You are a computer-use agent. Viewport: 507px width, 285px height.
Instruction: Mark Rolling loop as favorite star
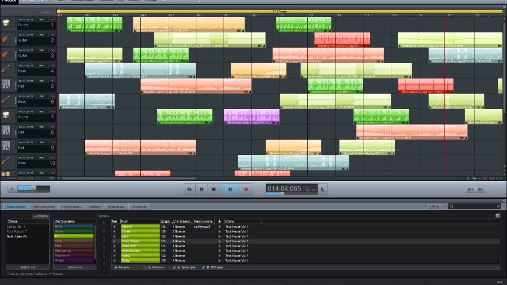point(219,256)
